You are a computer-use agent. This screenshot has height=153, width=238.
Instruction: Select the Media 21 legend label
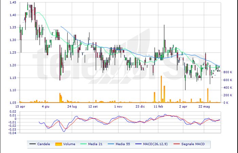(95, 144)
